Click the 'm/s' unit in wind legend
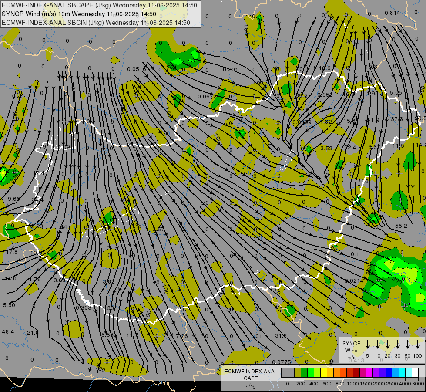The width and height of the screenshot is (426, 392). pos(351,358)
